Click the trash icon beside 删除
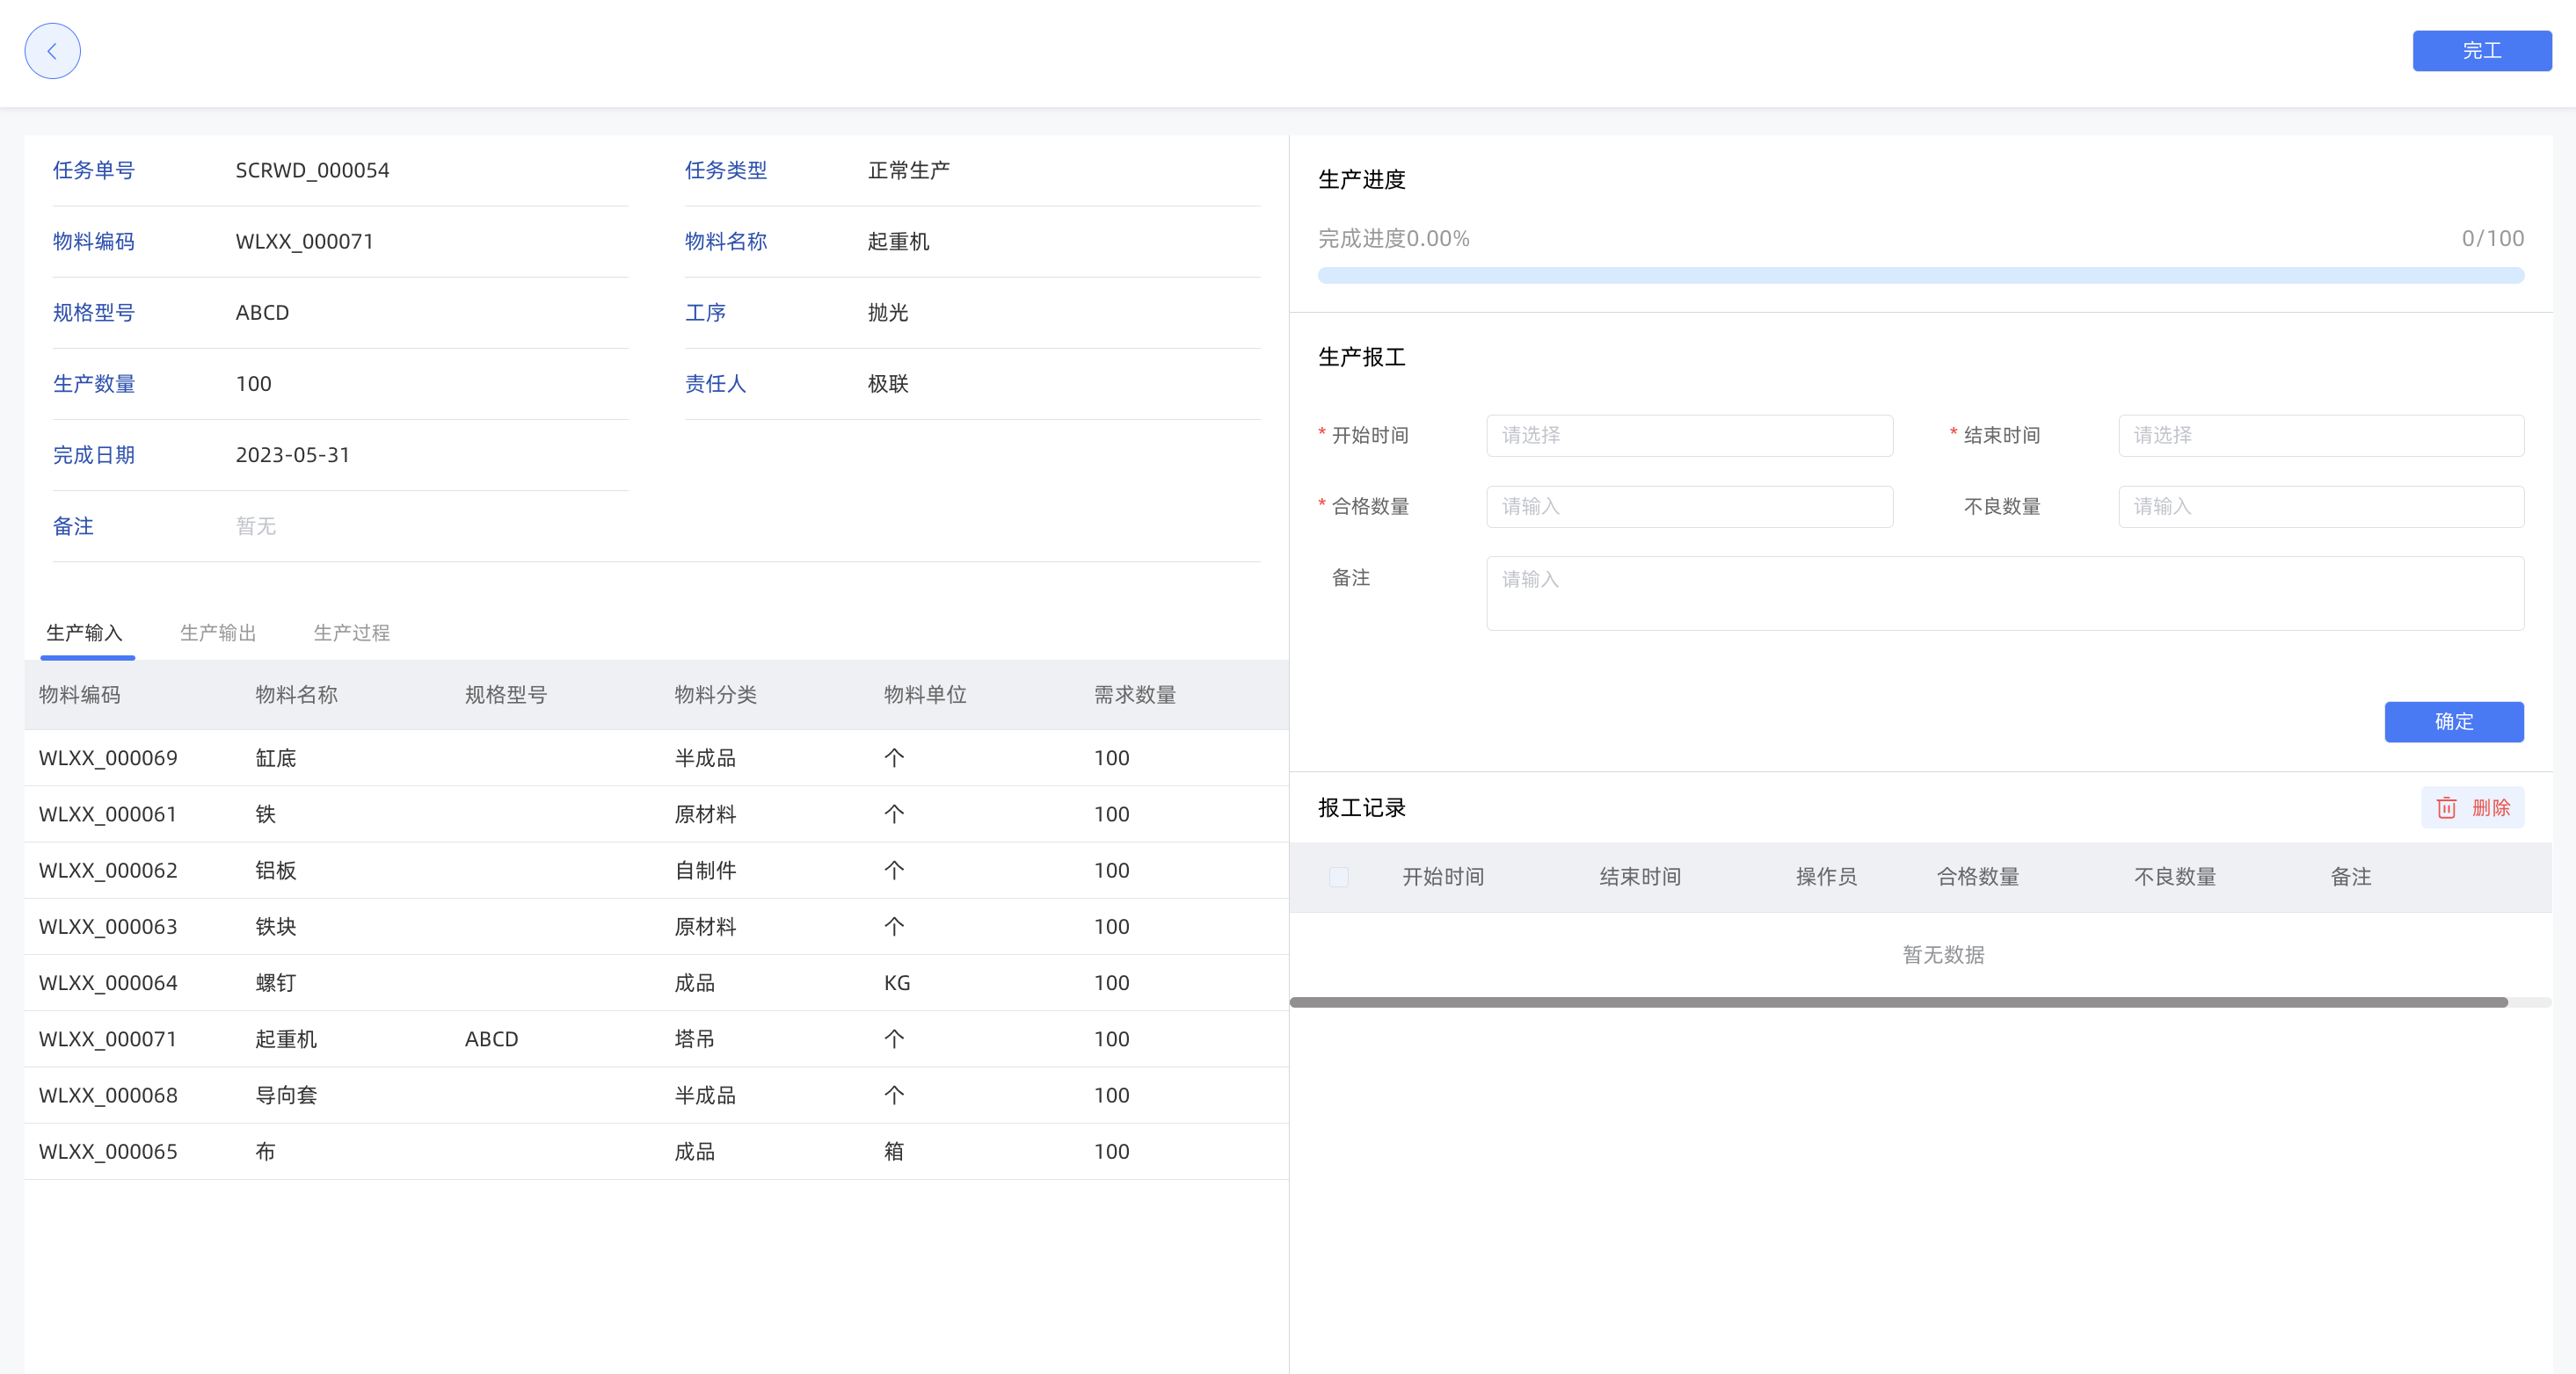The image size is (2576, 1374). pyautogui.click(x=2446, y=807)
